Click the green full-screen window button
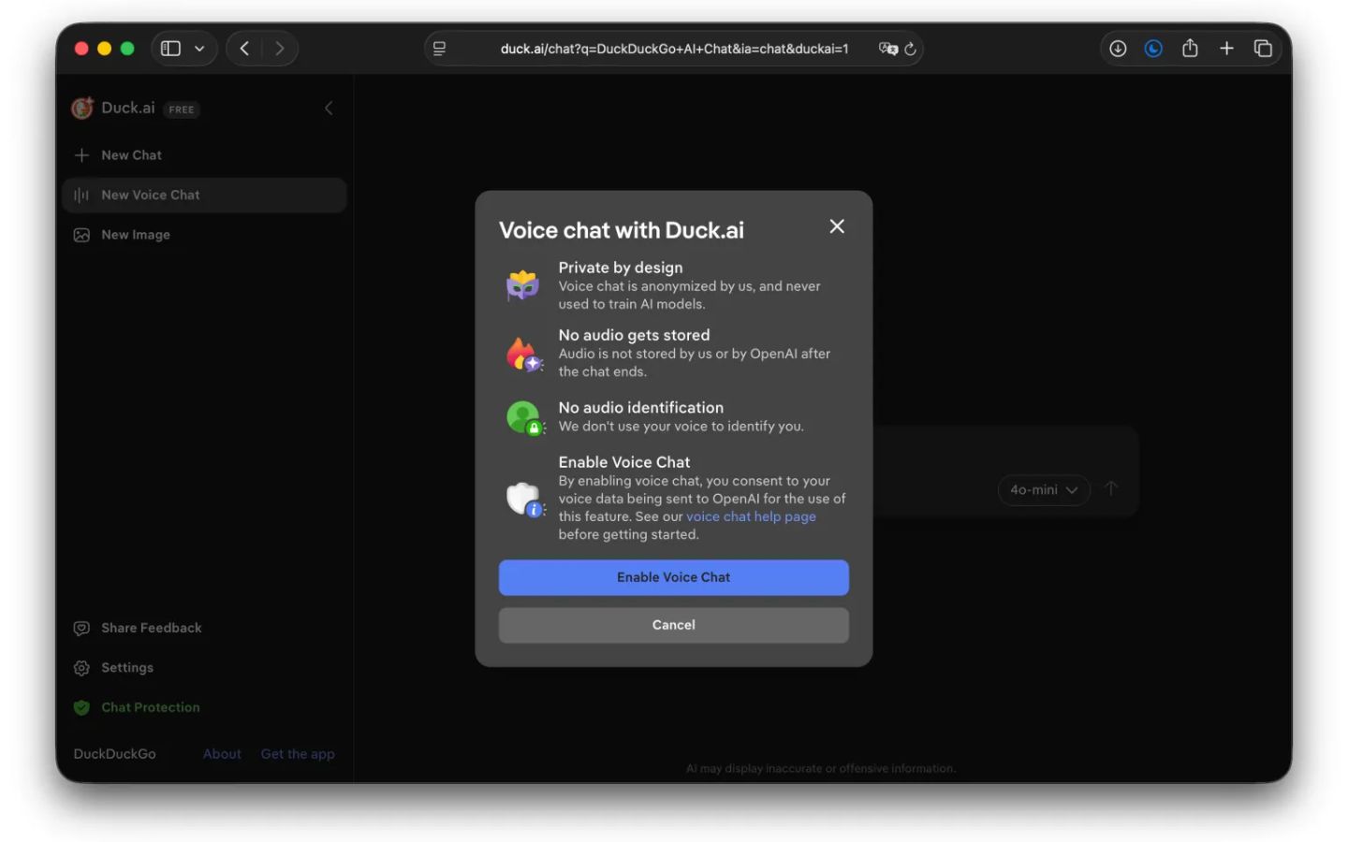This screenshot has height=842, width=1348. click(127, 49)
